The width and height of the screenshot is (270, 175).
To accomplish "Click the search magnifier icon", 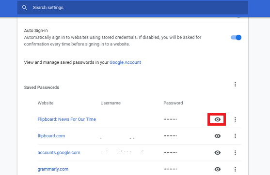I will [24, 8].
